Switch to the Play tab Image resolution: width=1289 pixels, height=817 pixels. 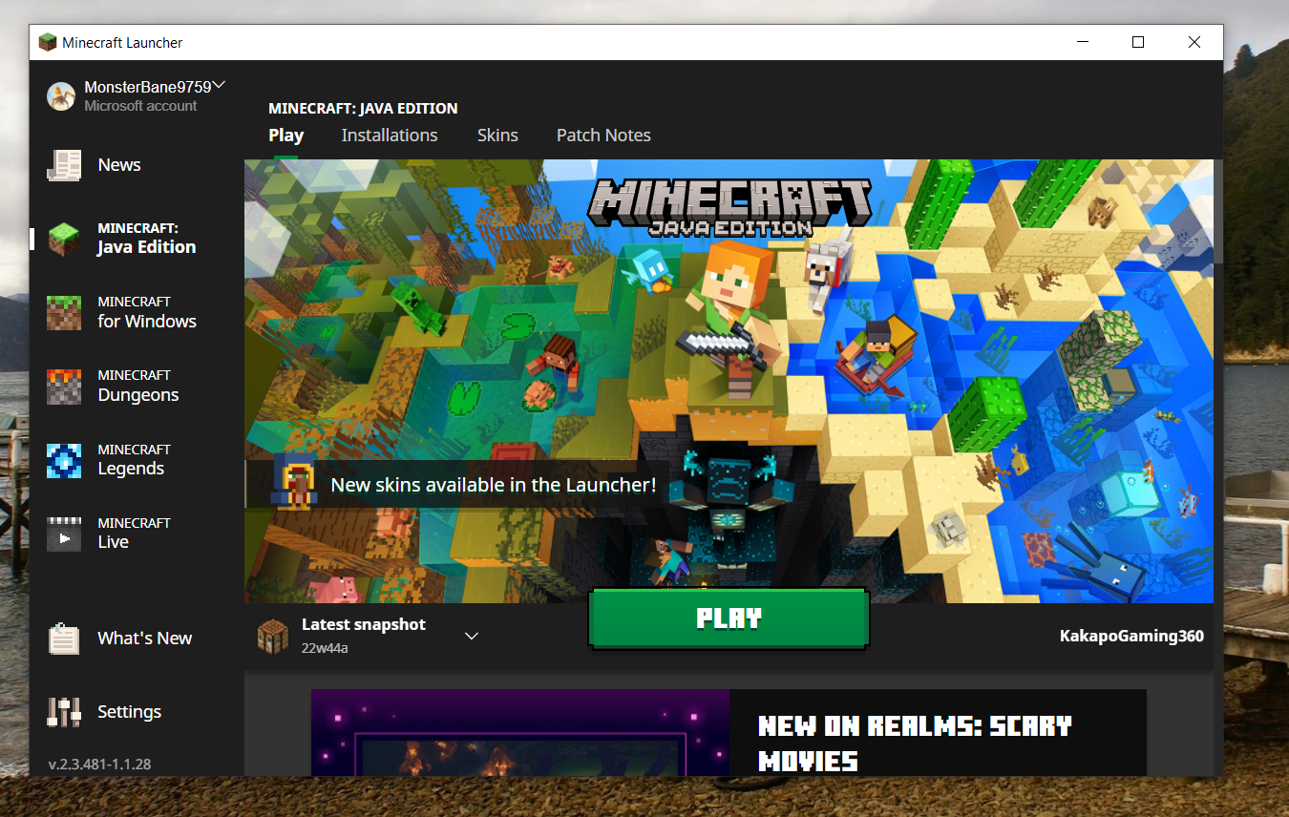[286, 136]
